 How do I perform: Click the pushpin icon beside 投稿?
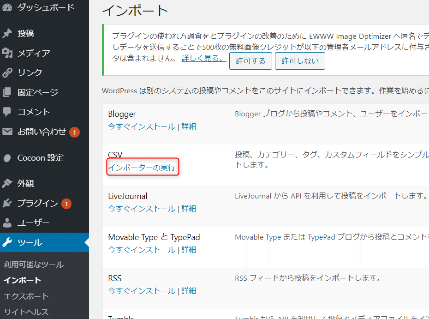pyautogui.click(x=7, y=33)
